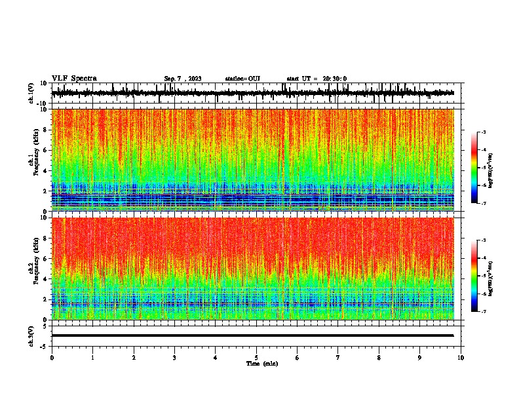The width and height of the screenshot is (519, 401).
Task: Click the "6" kHz tick on ch.2 spectrogram axis
Action: (45, 259)
